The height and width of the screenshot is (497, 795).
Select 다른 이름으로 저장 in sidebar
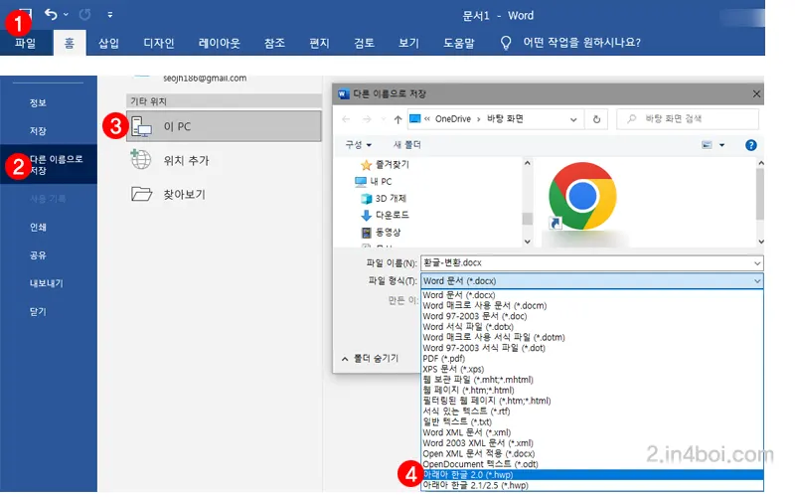click(x=49, y=165)
